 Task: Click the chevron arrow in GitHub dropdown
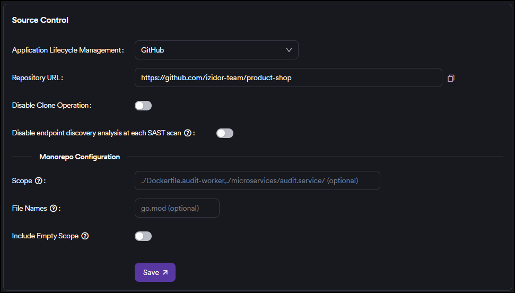point(289,50)
